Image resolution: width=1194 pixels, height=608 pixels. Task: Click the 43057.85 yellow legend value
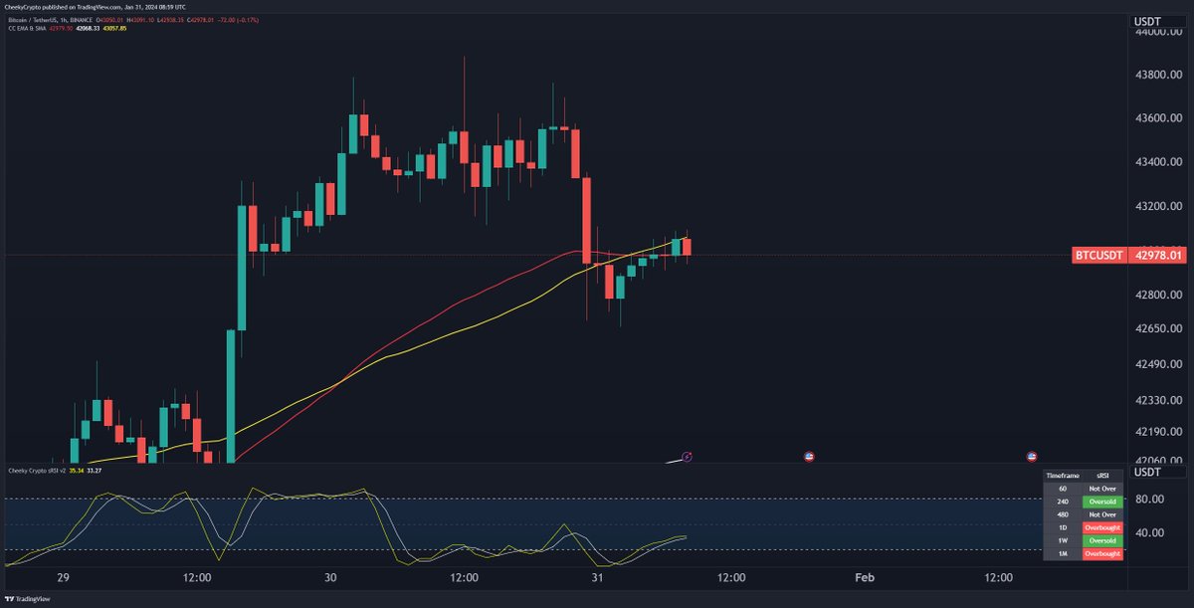tap(114, 29)
